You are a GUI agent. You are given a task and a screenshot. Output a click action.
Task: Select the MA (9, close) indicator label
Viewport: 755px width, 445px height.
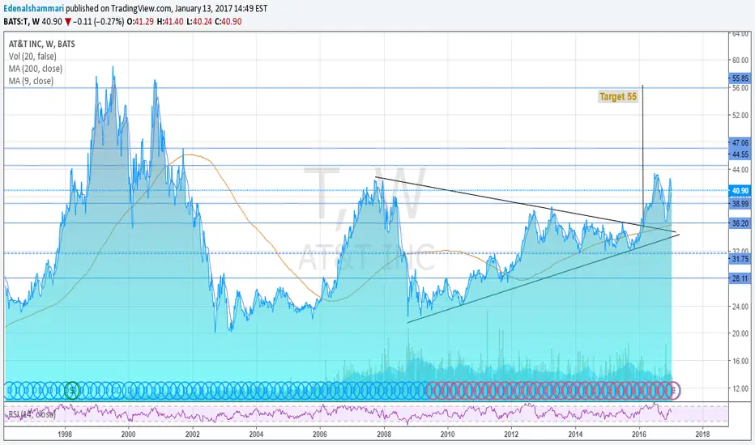pos(31,81)
